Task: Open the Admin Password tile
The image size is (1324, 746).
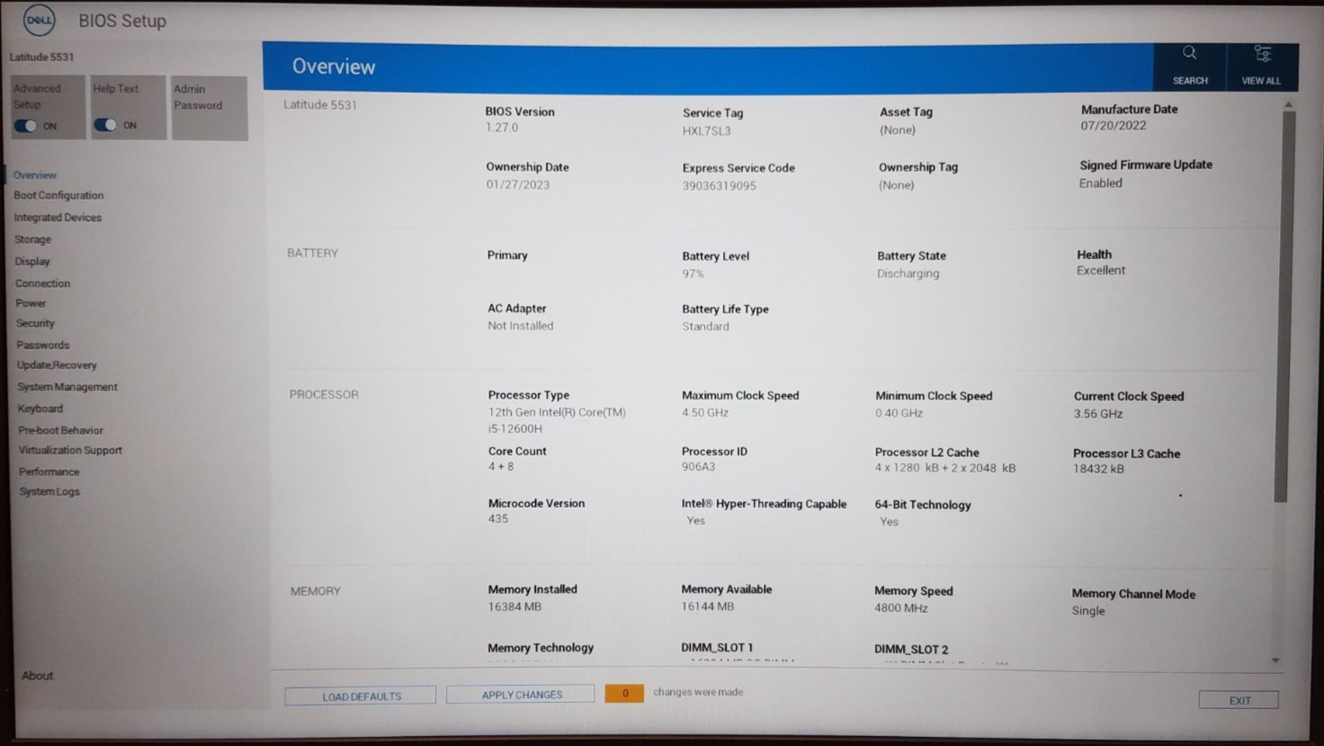Action: point(210,108)
